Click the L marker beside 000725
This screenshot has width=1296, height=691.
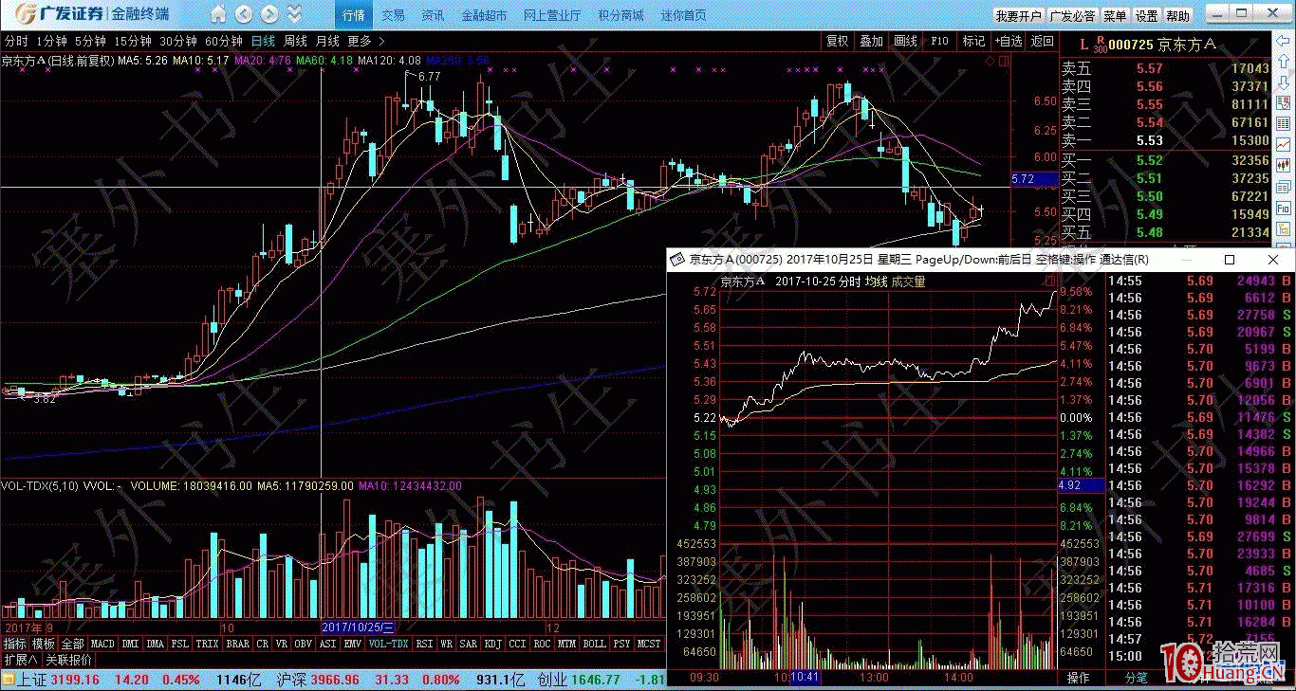[x=1085, y=44]
